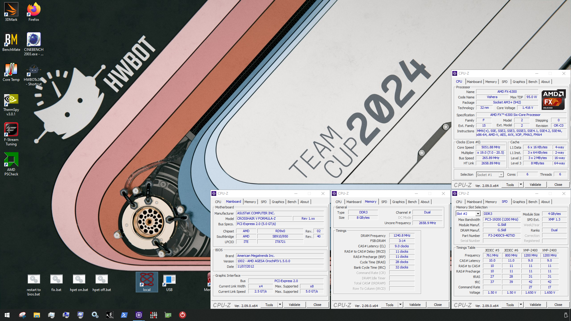Expand Tools arrow in Memory window

click(x=400, y=305)
